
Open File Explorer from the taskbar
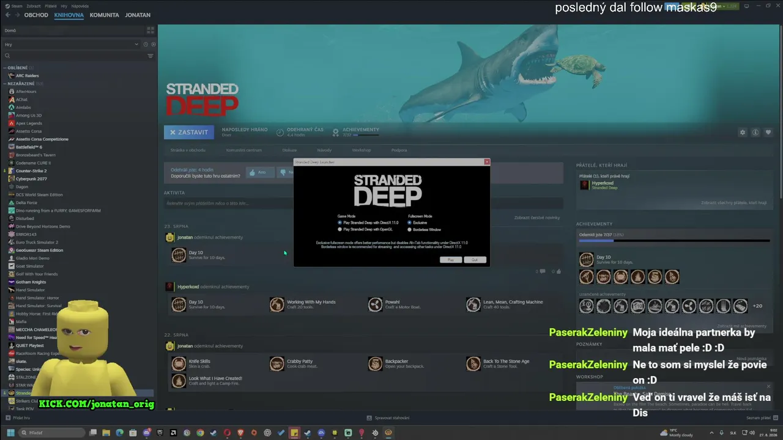pos(106,433)
